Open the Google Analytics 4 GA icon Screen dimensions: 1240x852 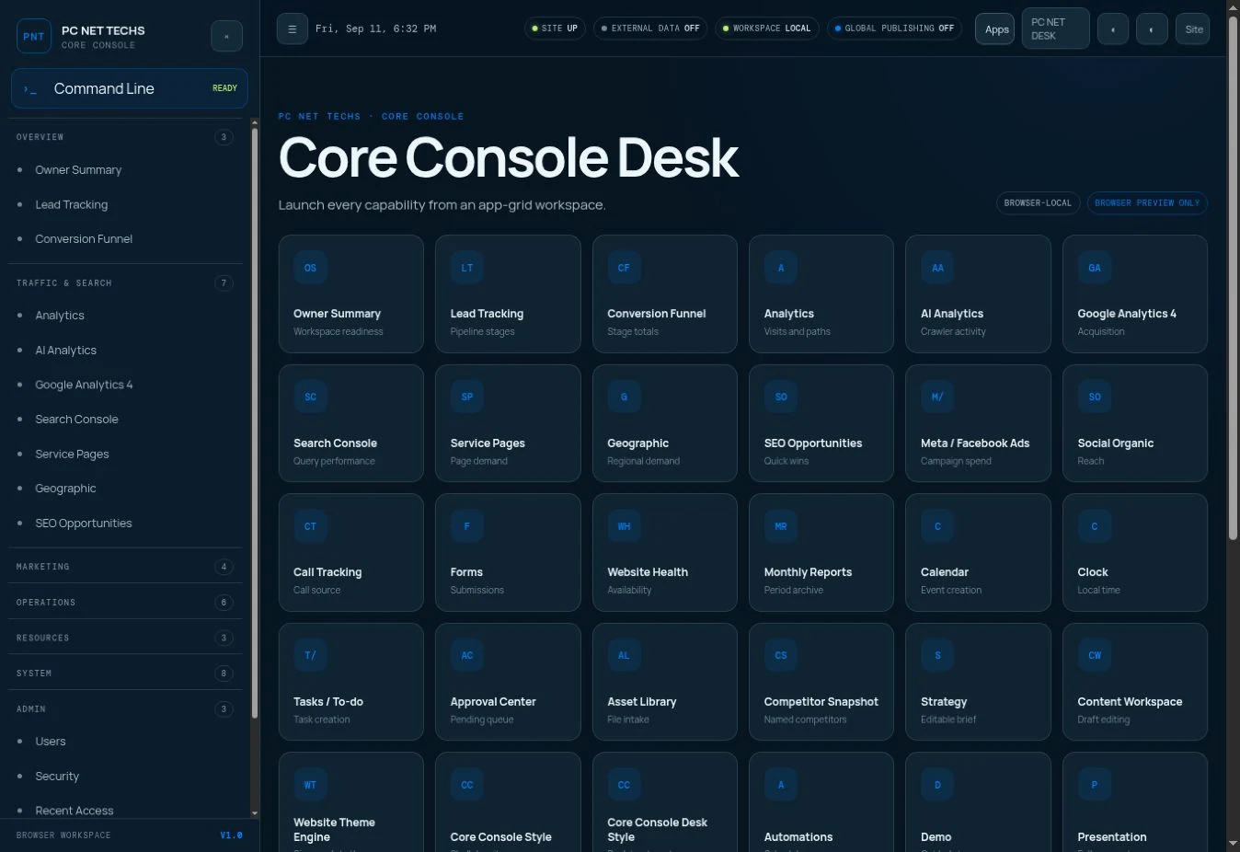pyautogui.click(x=1095, y=268)
